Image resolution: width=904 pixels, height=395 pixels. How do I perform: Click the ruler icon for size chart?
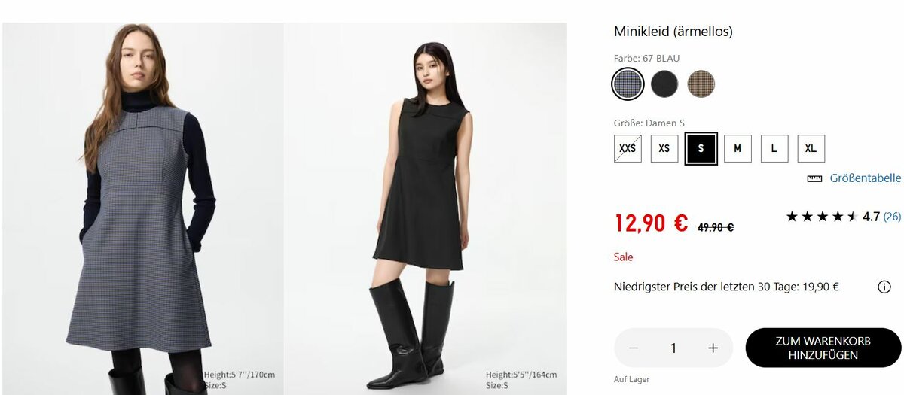(814, 178)
